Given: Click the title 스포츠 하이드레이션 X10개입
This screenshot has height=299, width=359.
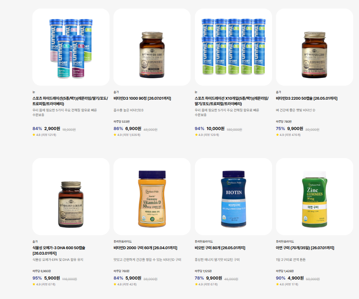Looking at the screenshot, I should [232, 101].
